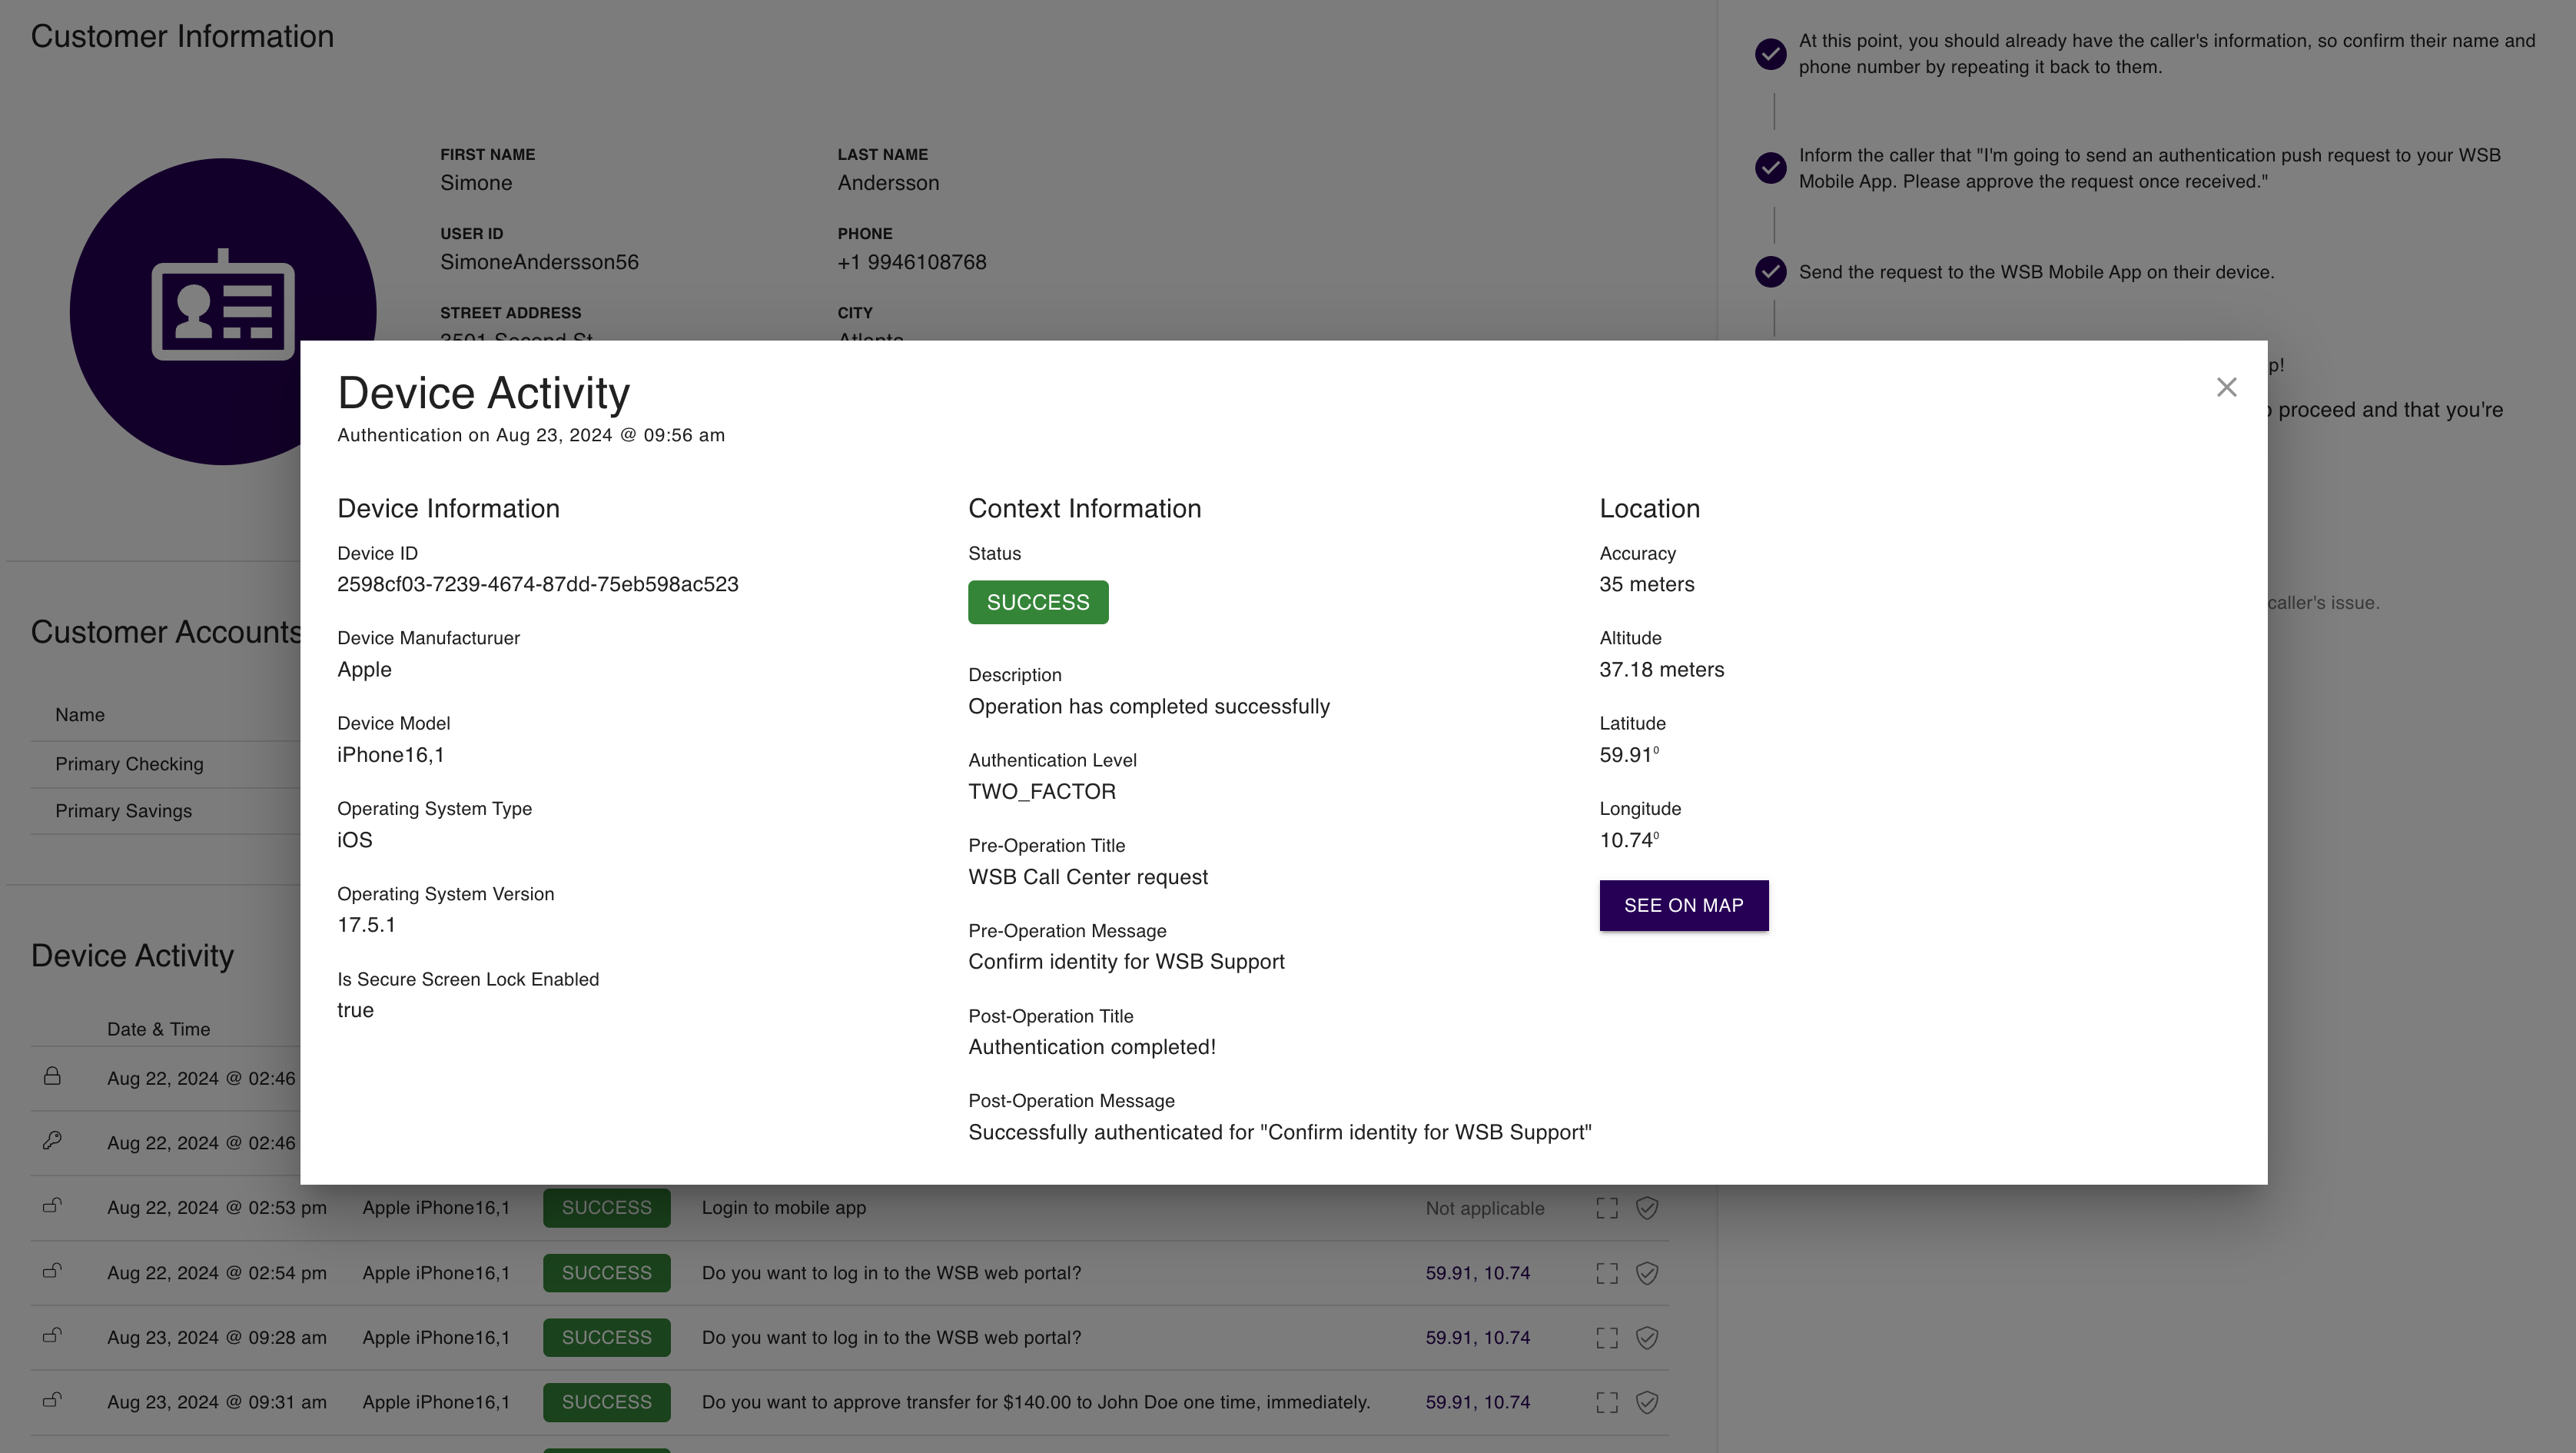Image resolution: width=2576 pixels, height=1453 pixels.
Task: Click the unlocked padlock icon on the transfer row
Action: pos(52,1402)
